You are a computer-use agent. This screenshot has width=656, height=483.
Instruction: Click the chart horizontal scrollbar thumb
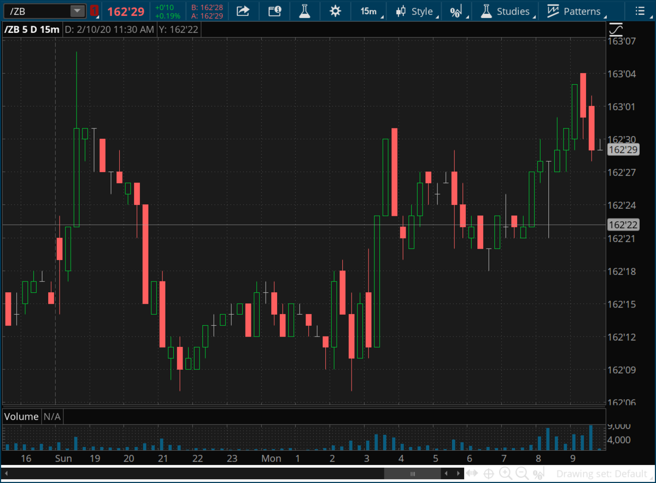[413, 473]
